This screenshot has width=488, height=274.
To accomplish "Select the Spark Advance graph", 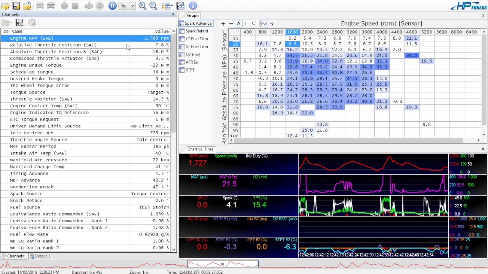I will point(196,23).
